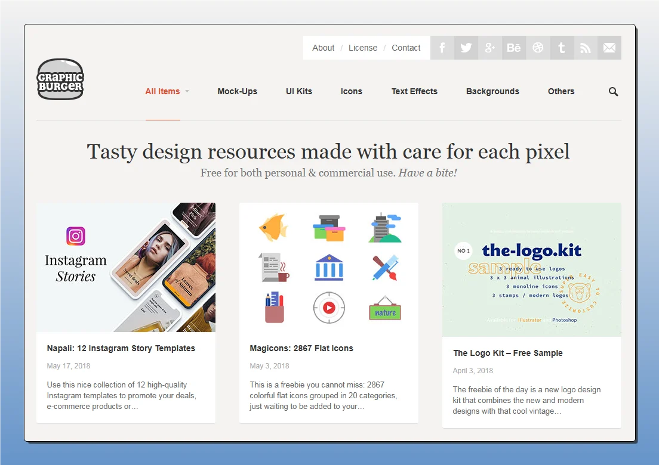Screen dimensions: 659x465
Task: Open the Tumblr icon
Action: (x=562, y=48)
